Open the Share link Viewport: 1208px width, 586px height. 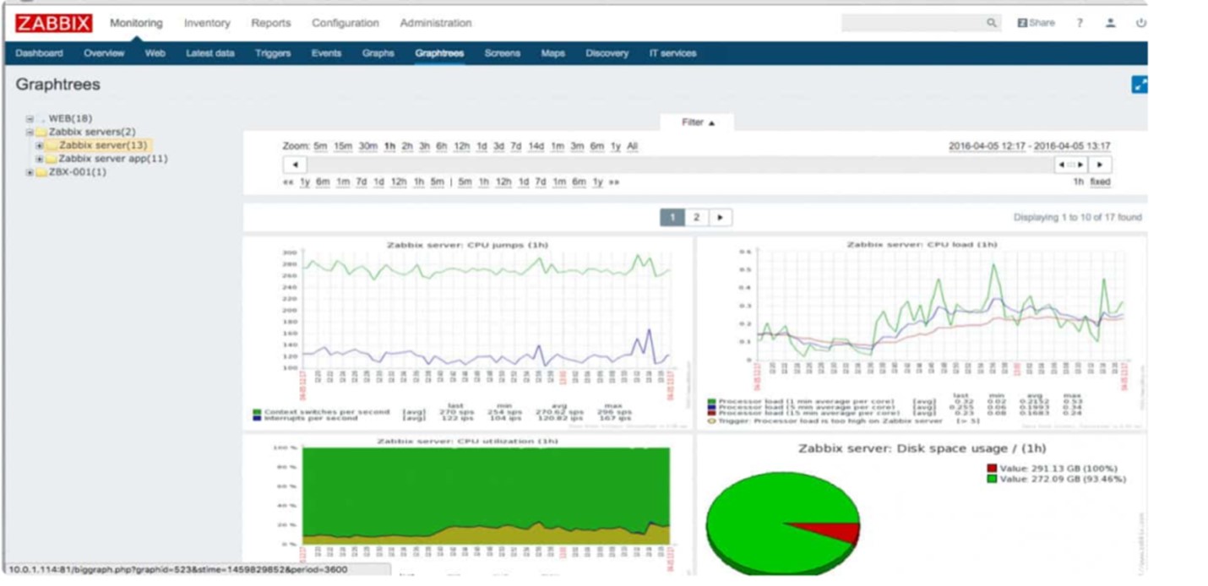(x=1036, y=23)
